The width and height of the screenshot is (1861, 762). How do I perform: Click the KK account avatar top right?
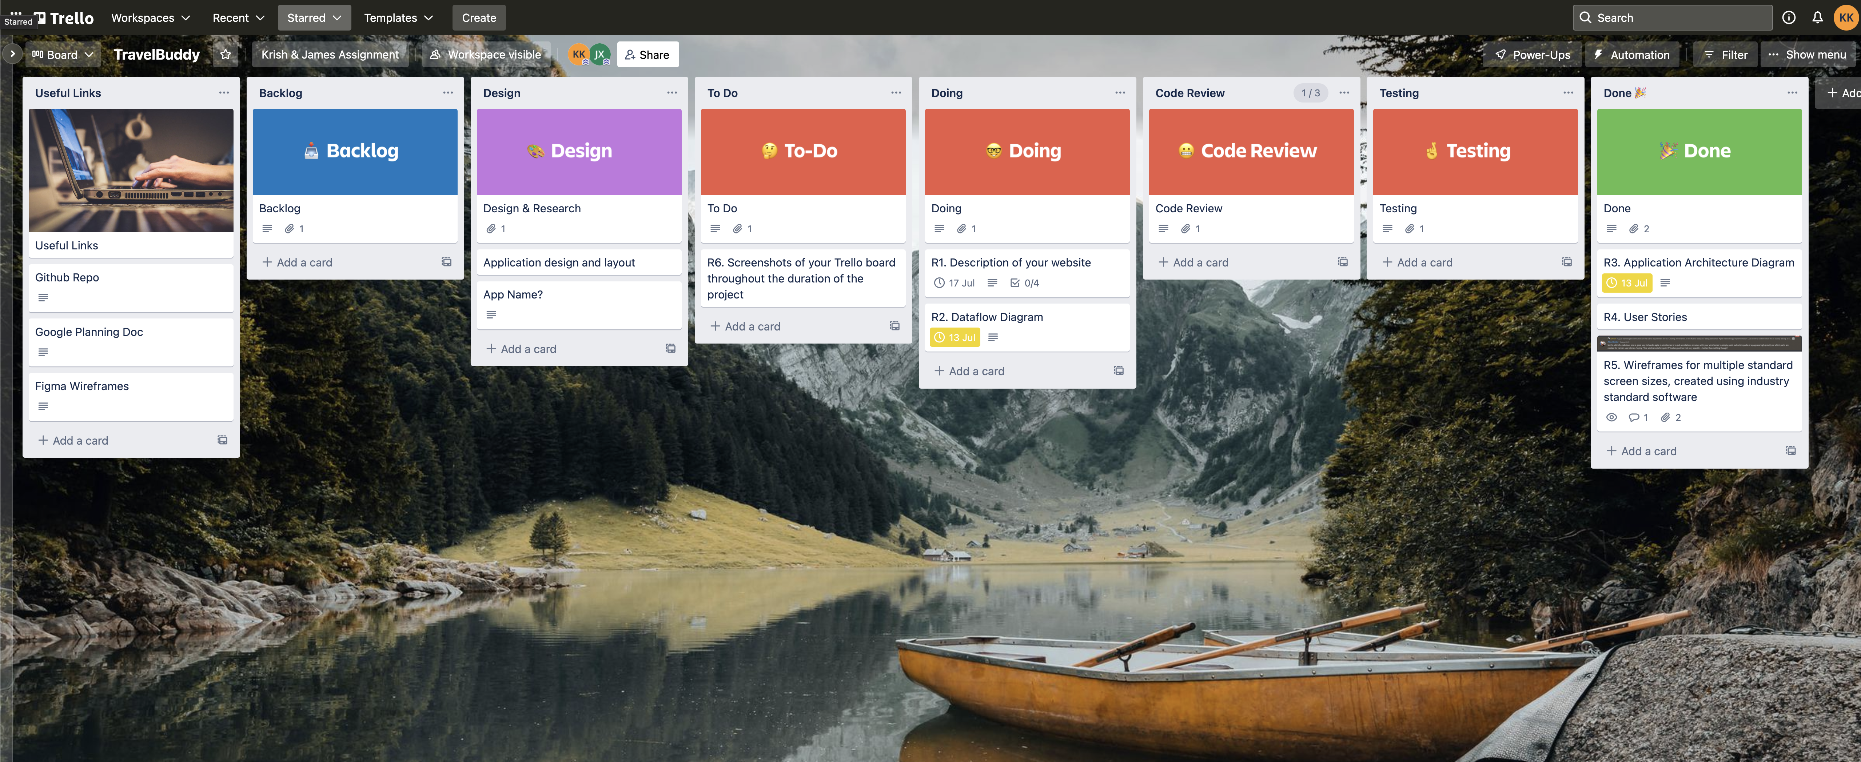pos(1845,17)
